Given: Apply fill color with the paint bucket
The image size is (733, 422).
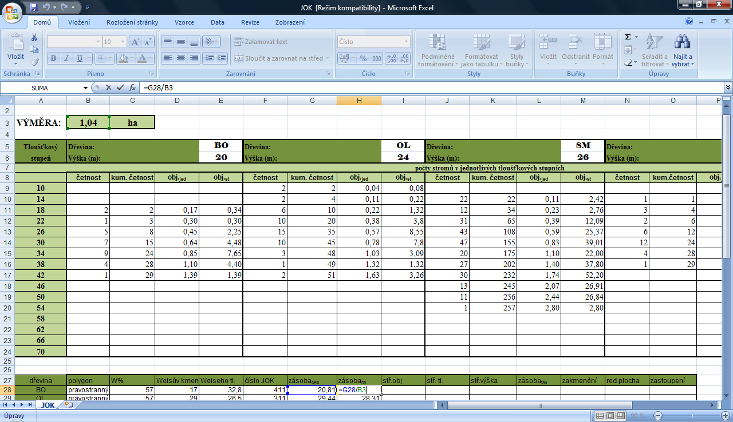Looking at the screenshot, I should 123,58.
